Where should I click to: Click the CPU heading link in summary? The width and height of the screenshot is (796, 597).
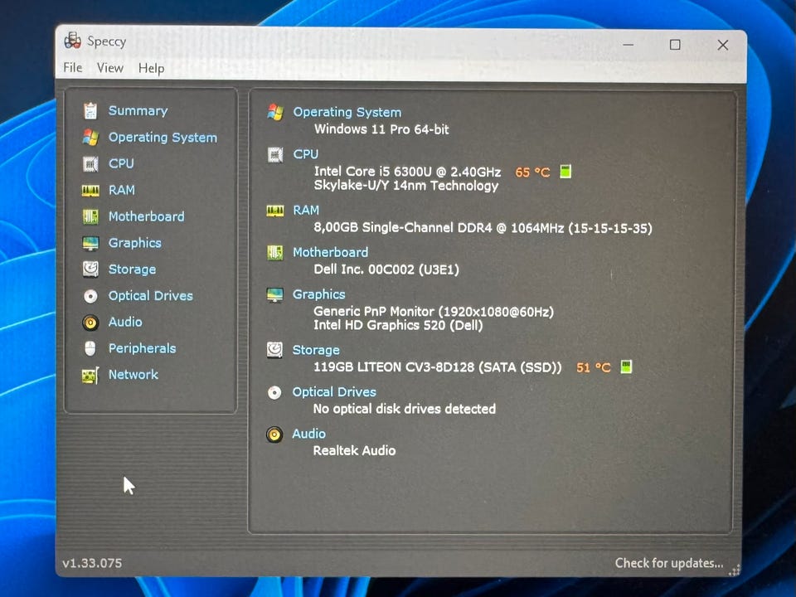click(306, 154)
